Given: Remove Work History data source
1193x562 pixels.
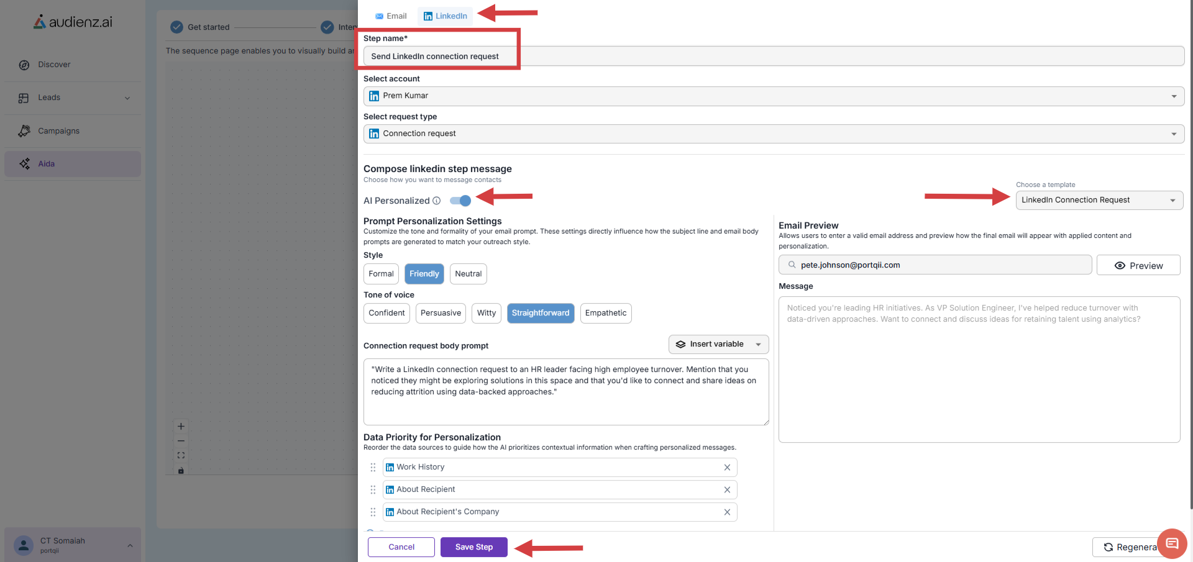Looking at the screenshot, I should tap(727, 468).
